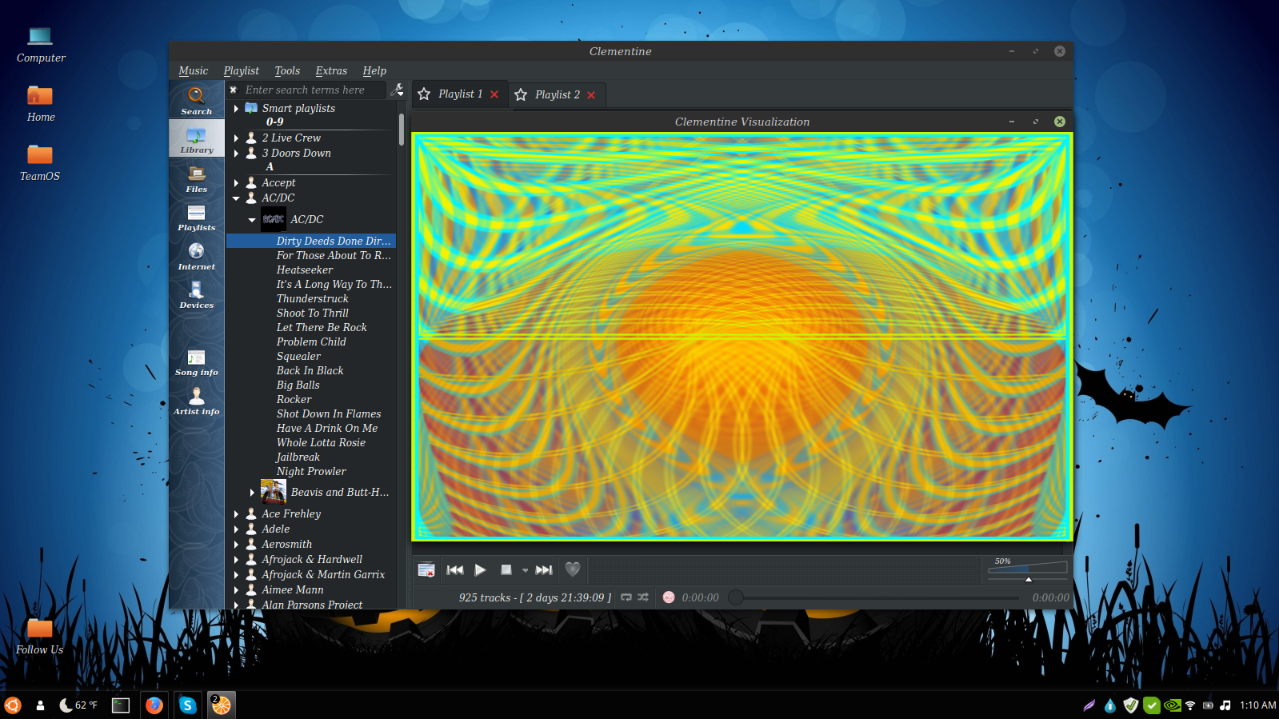Image resolution: width=1279 pixels, height=719 pixels.
Task: Open Firefox from the taskbar
Action: (x=154, y=705)
